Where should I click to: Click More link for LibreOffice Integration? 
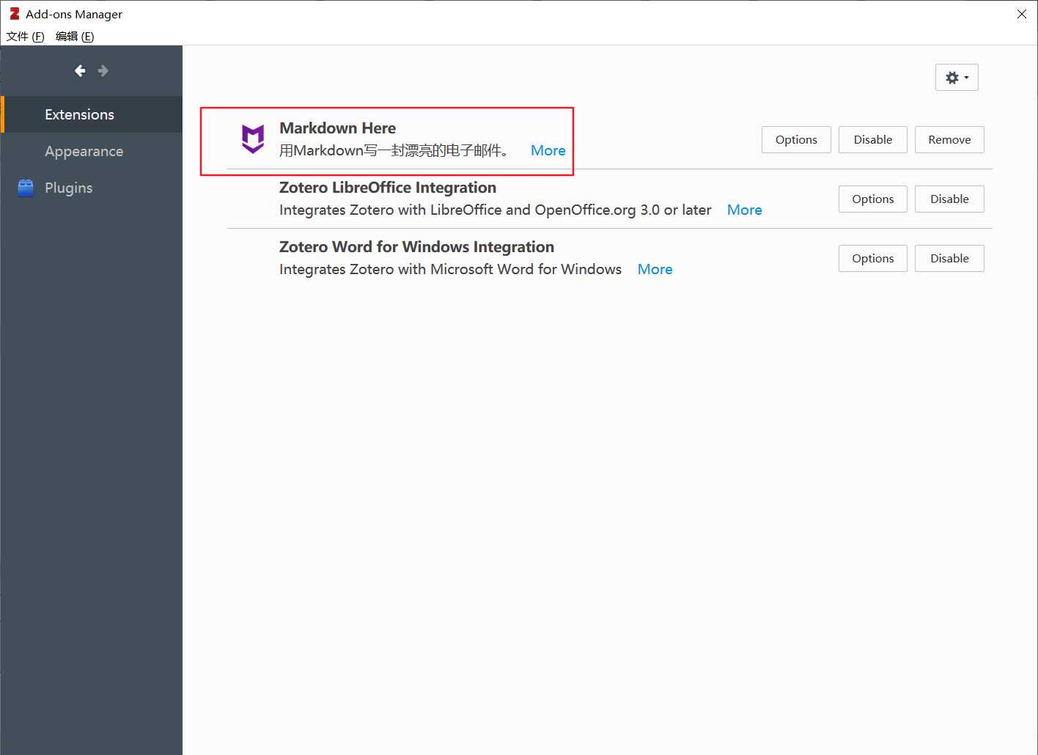tap(744, 210)
